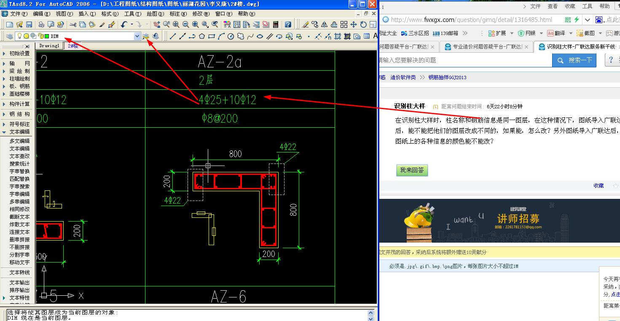The image size is (620, 321).
Task: Click the Save (floppy disk) icon
Action: tap(29, 24)
